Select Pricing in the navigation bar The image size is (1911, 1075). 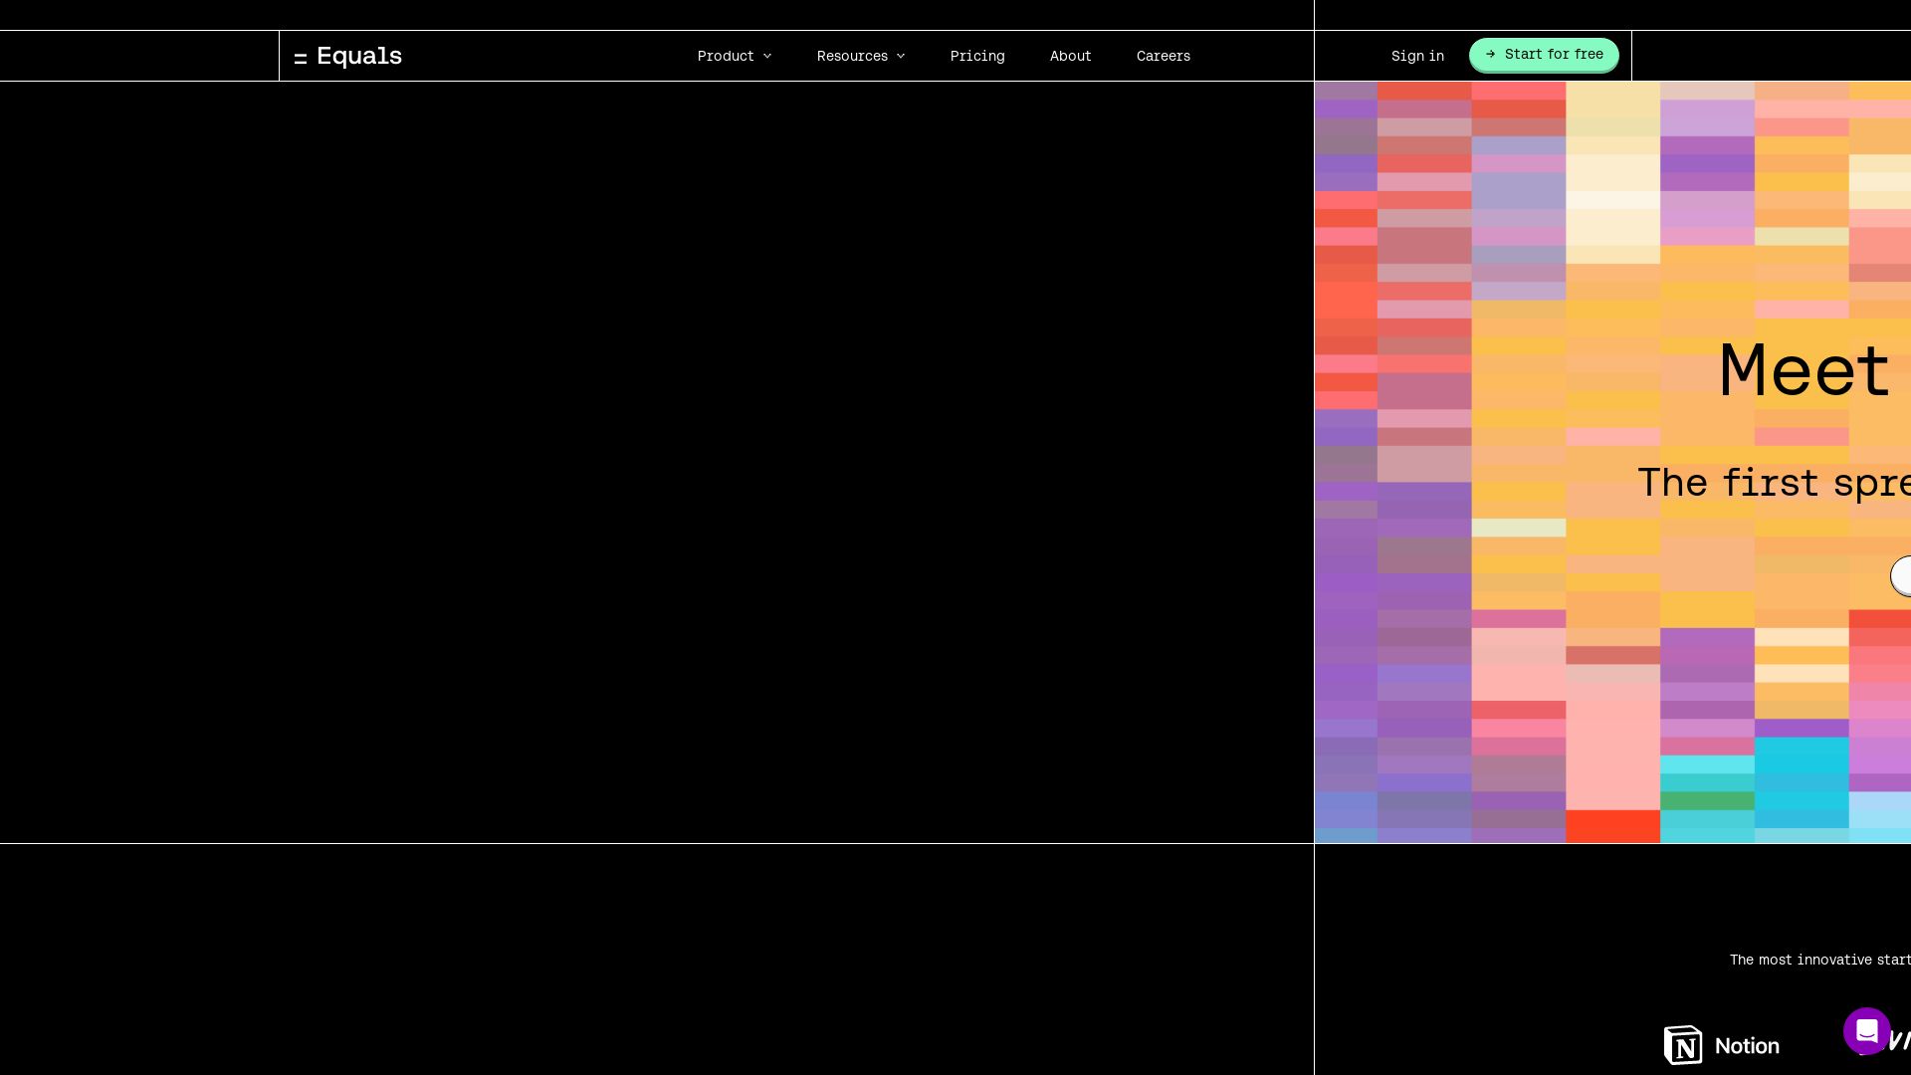click(977, 56)
